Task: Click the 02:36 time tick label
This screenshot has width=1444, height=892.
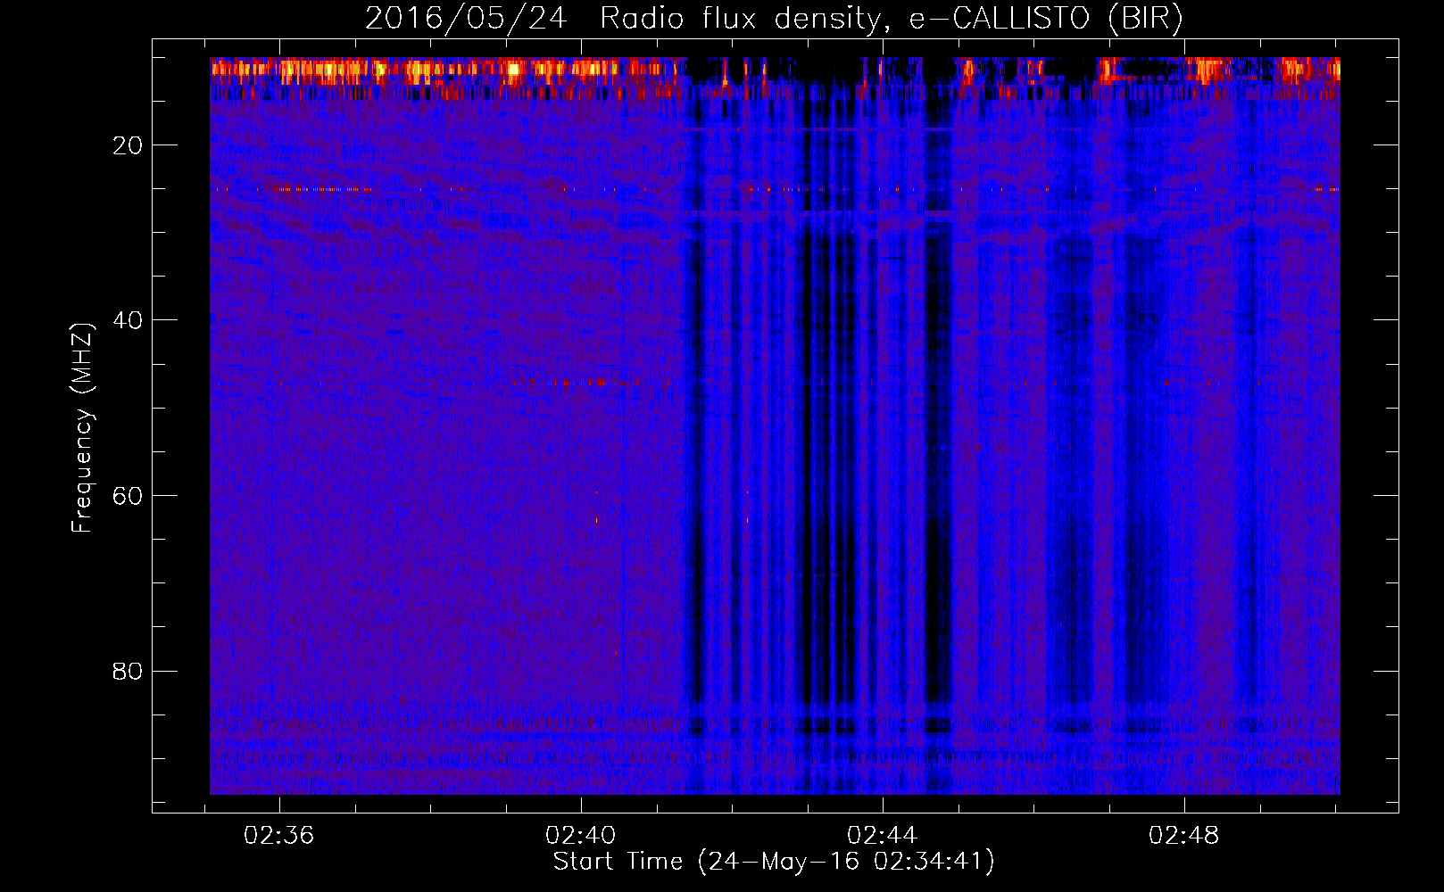Action: (x=279, y=836)
